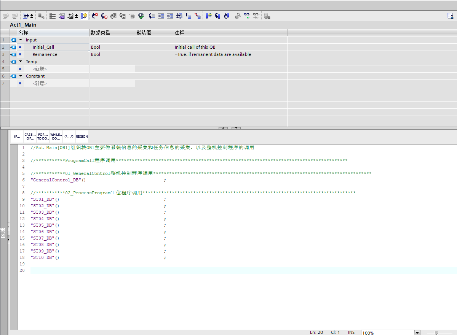
Task: Collapse the Temp section in interface table
Action: click(x=21, y=62)
